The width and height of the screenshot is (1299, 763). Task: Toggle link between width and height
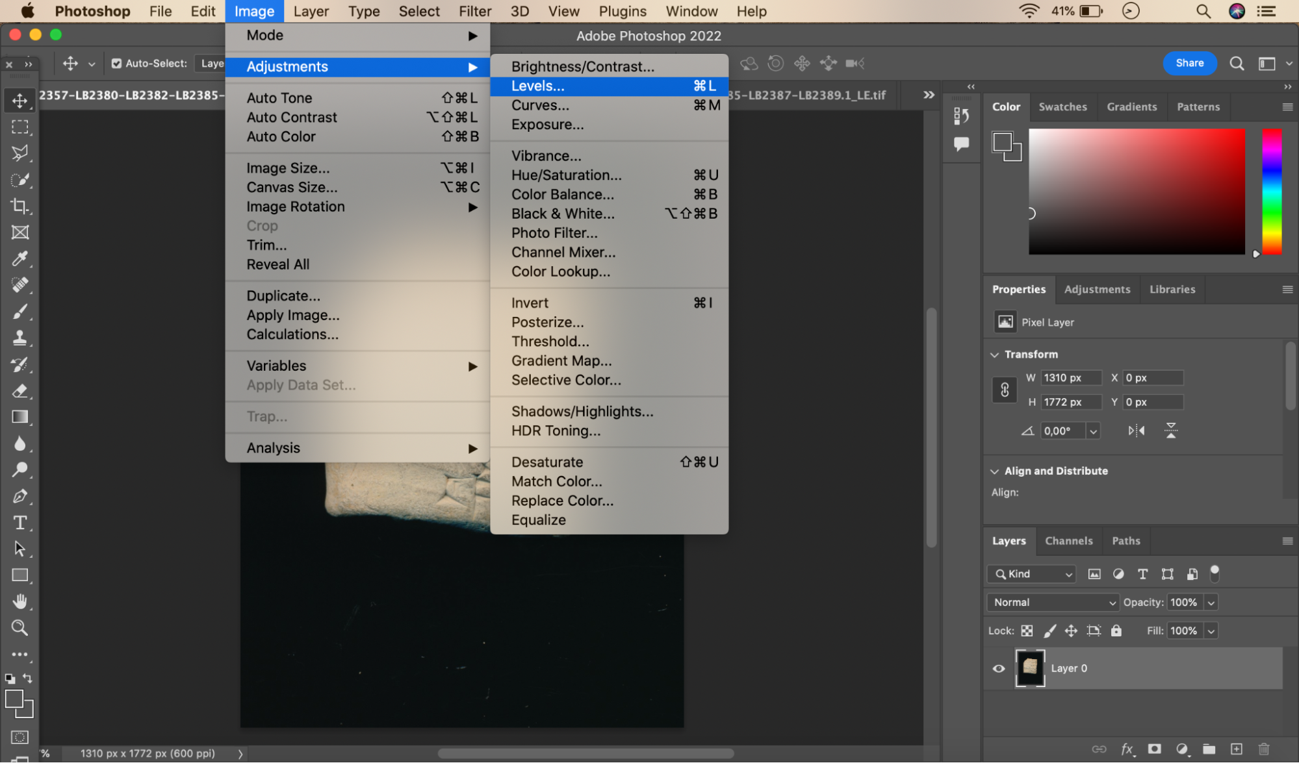pyautogui.click(x=1004, y=390)
